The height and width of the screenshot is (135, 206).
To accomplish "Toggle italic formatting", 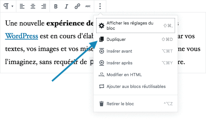I will coord(66,6).
